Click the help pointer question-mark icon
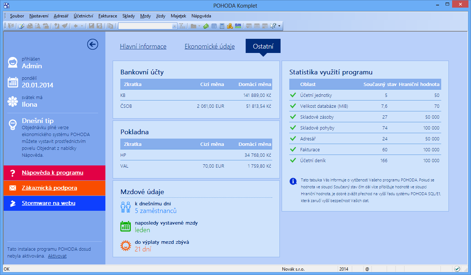Screen dimensions: 471x275 click(x=273, y=26)
